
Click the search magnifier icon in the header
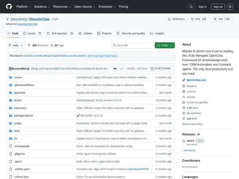point(191,7)
